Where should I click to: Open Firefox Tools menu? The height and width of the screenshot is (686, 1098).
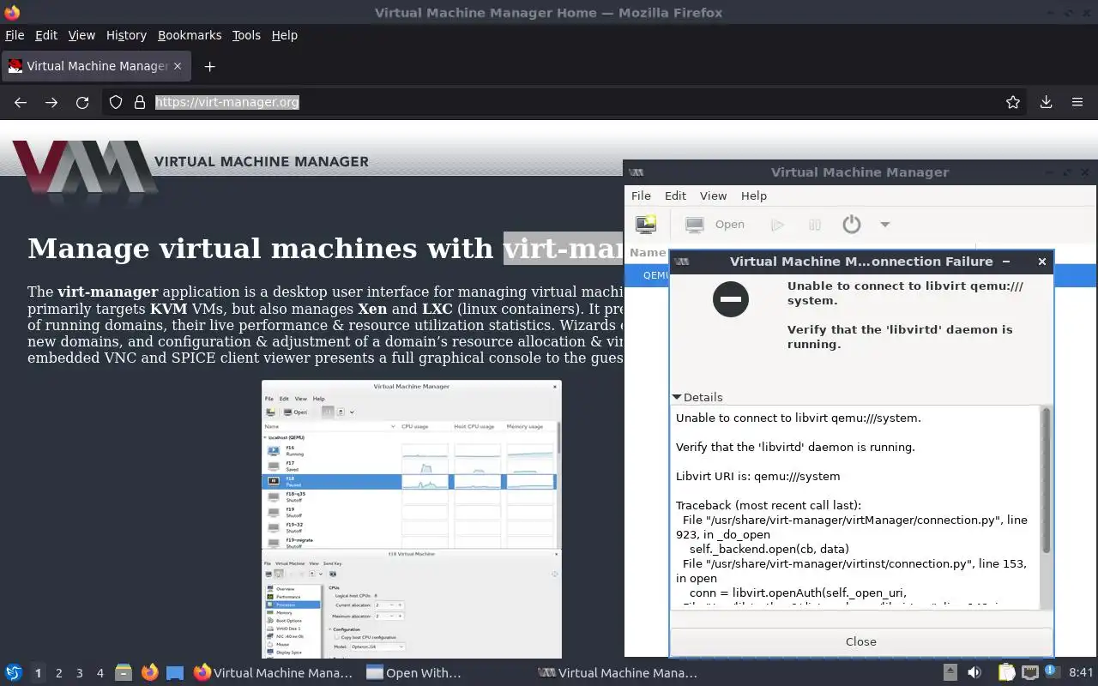(x=246, y=35)
